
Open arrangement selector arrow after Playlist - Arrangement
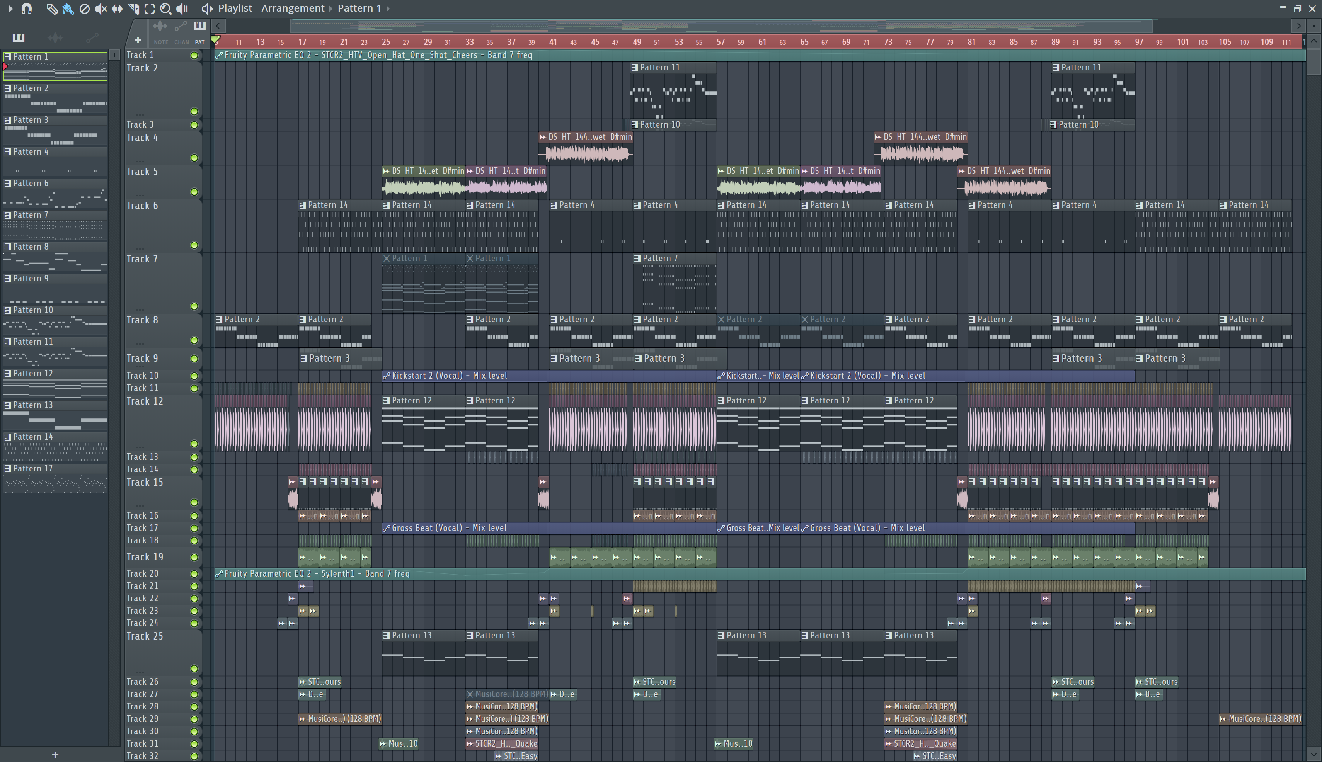(x=331, y=9)
